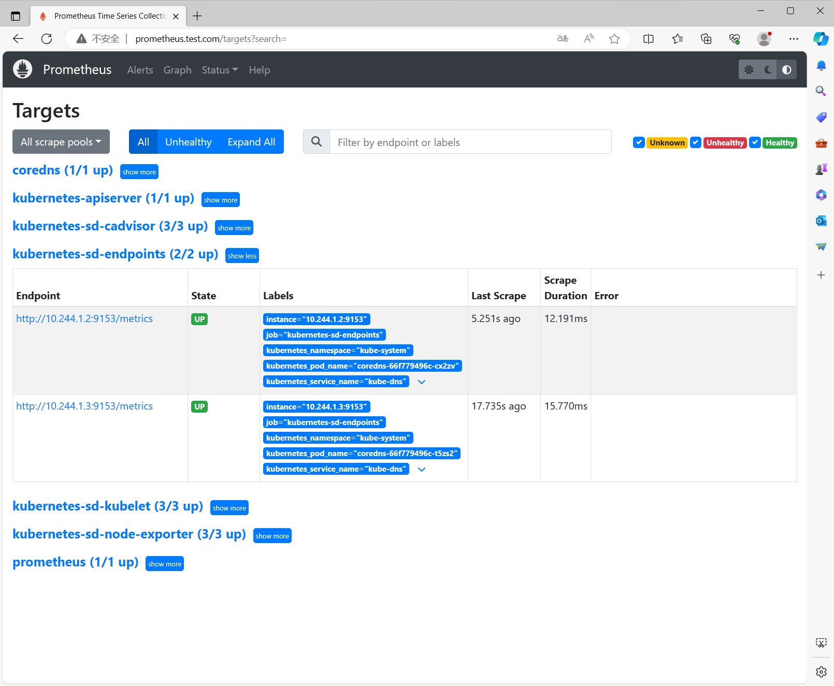Click Expand All target pools

[x=251, y=142]
